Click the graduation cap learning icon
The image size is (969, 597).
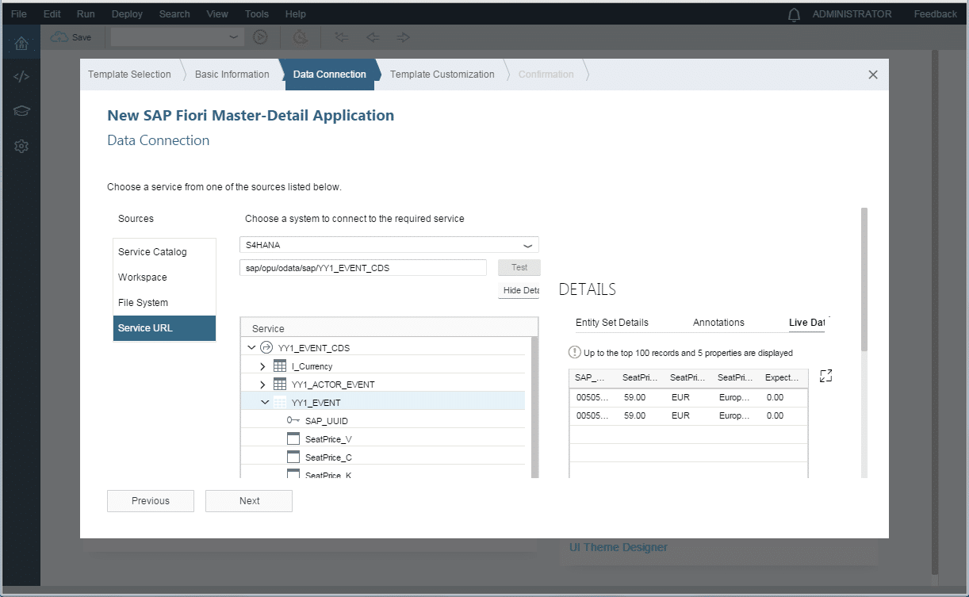21,111
